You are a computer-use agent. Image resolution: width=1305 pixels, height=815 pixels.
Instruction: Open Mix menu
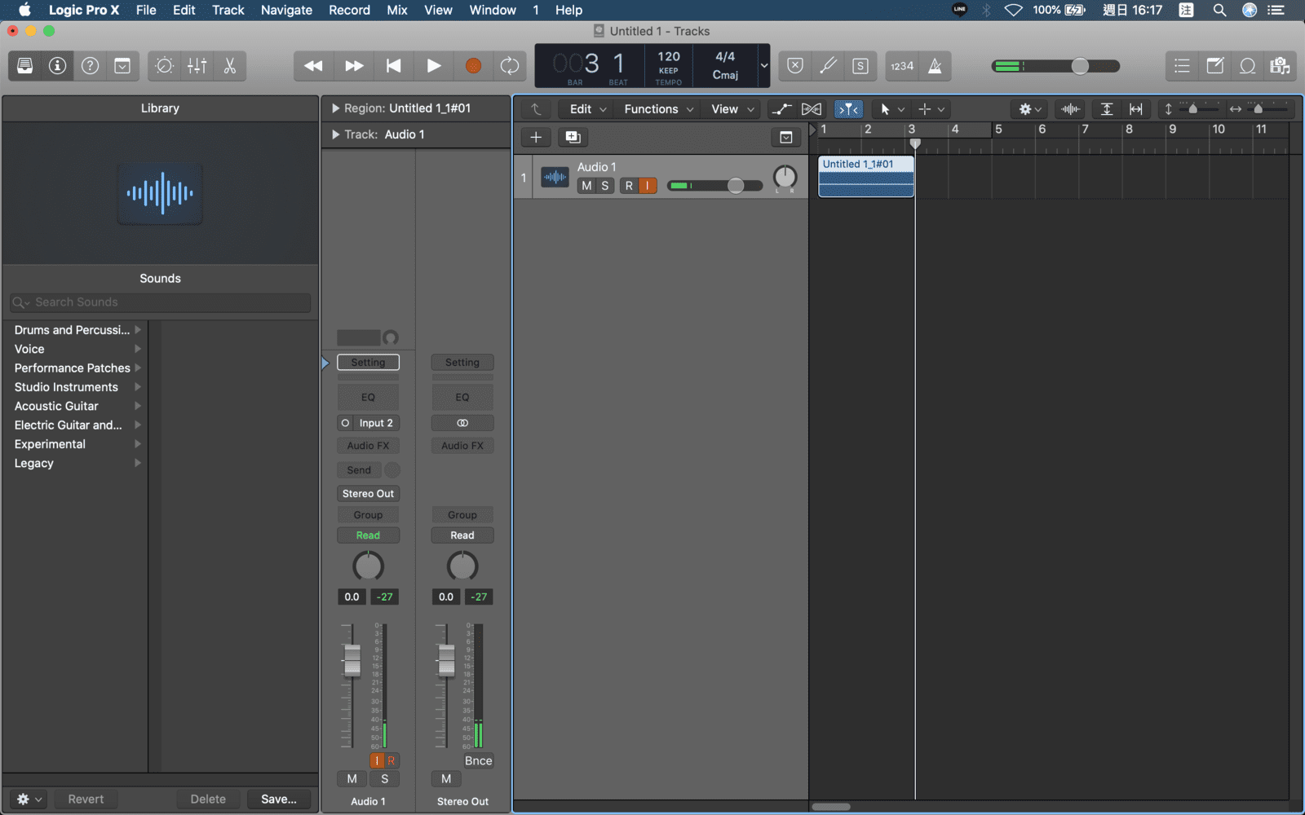(x=397, y=10)
